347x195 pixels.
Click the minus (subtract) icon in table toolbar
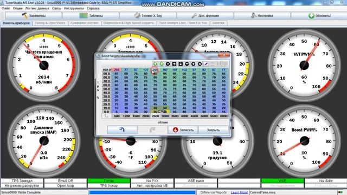tap(187, 64)
